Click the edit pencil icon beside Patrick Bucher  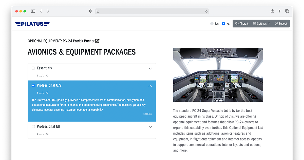click(x=98, y=41)
